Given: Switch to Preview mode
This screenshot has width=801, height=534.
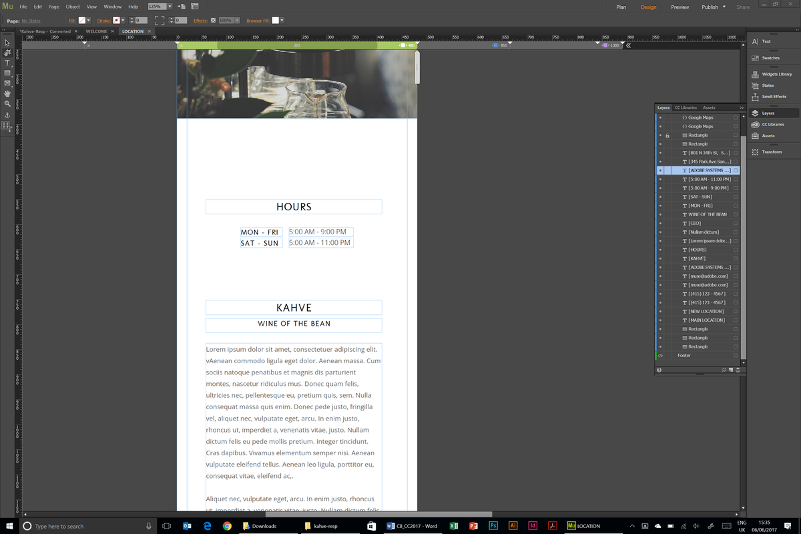Looking at the screenshot, I should (x=680, y=5).
